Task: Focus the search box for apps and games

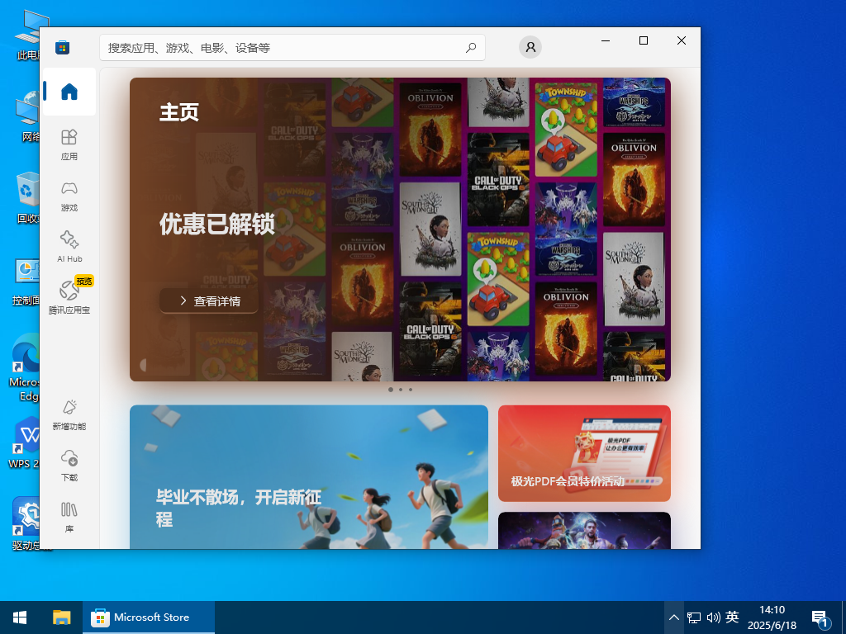Action: [292, 47]
